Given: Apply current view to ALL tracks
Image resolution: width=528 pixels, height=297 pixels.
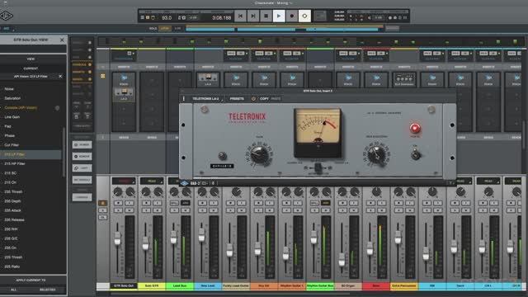Looking at the screenshot, I should point(13,290).
